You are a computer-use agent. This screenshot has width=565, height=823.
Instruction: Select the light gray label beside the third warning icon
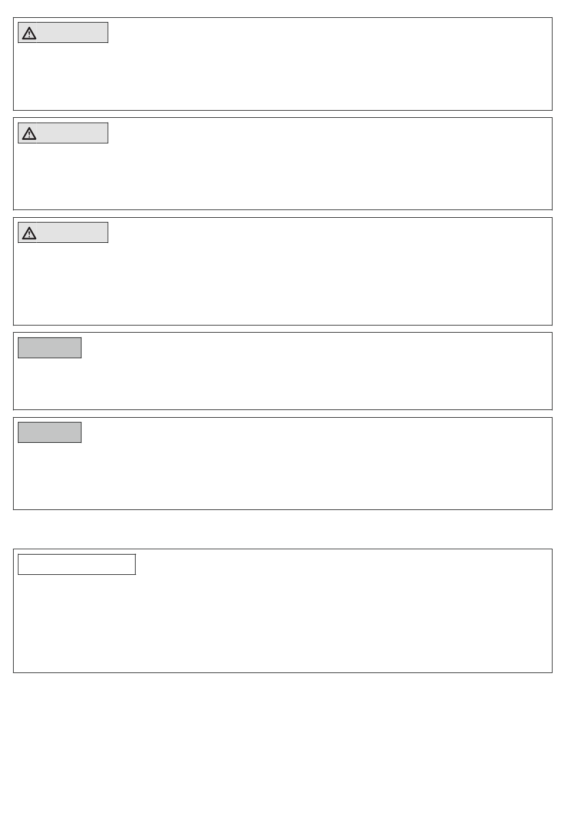(x=72, y=233)
